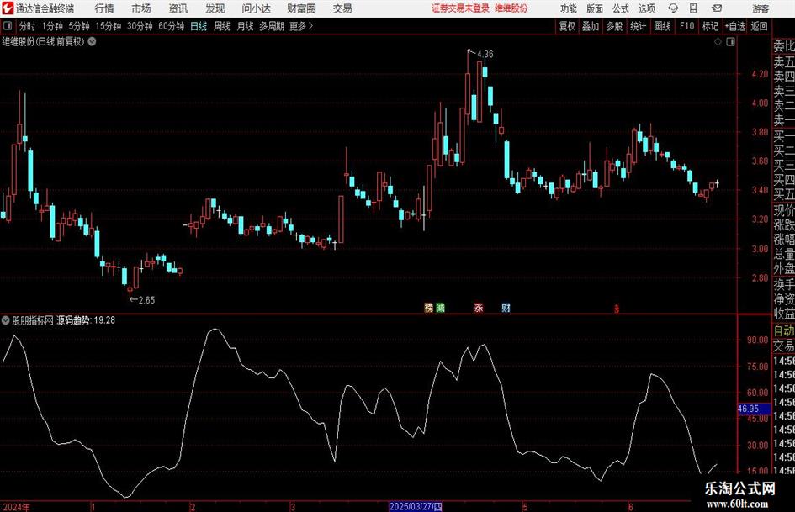
Task: Click the 4.36 high price label
Action: (x=485, y=54)
